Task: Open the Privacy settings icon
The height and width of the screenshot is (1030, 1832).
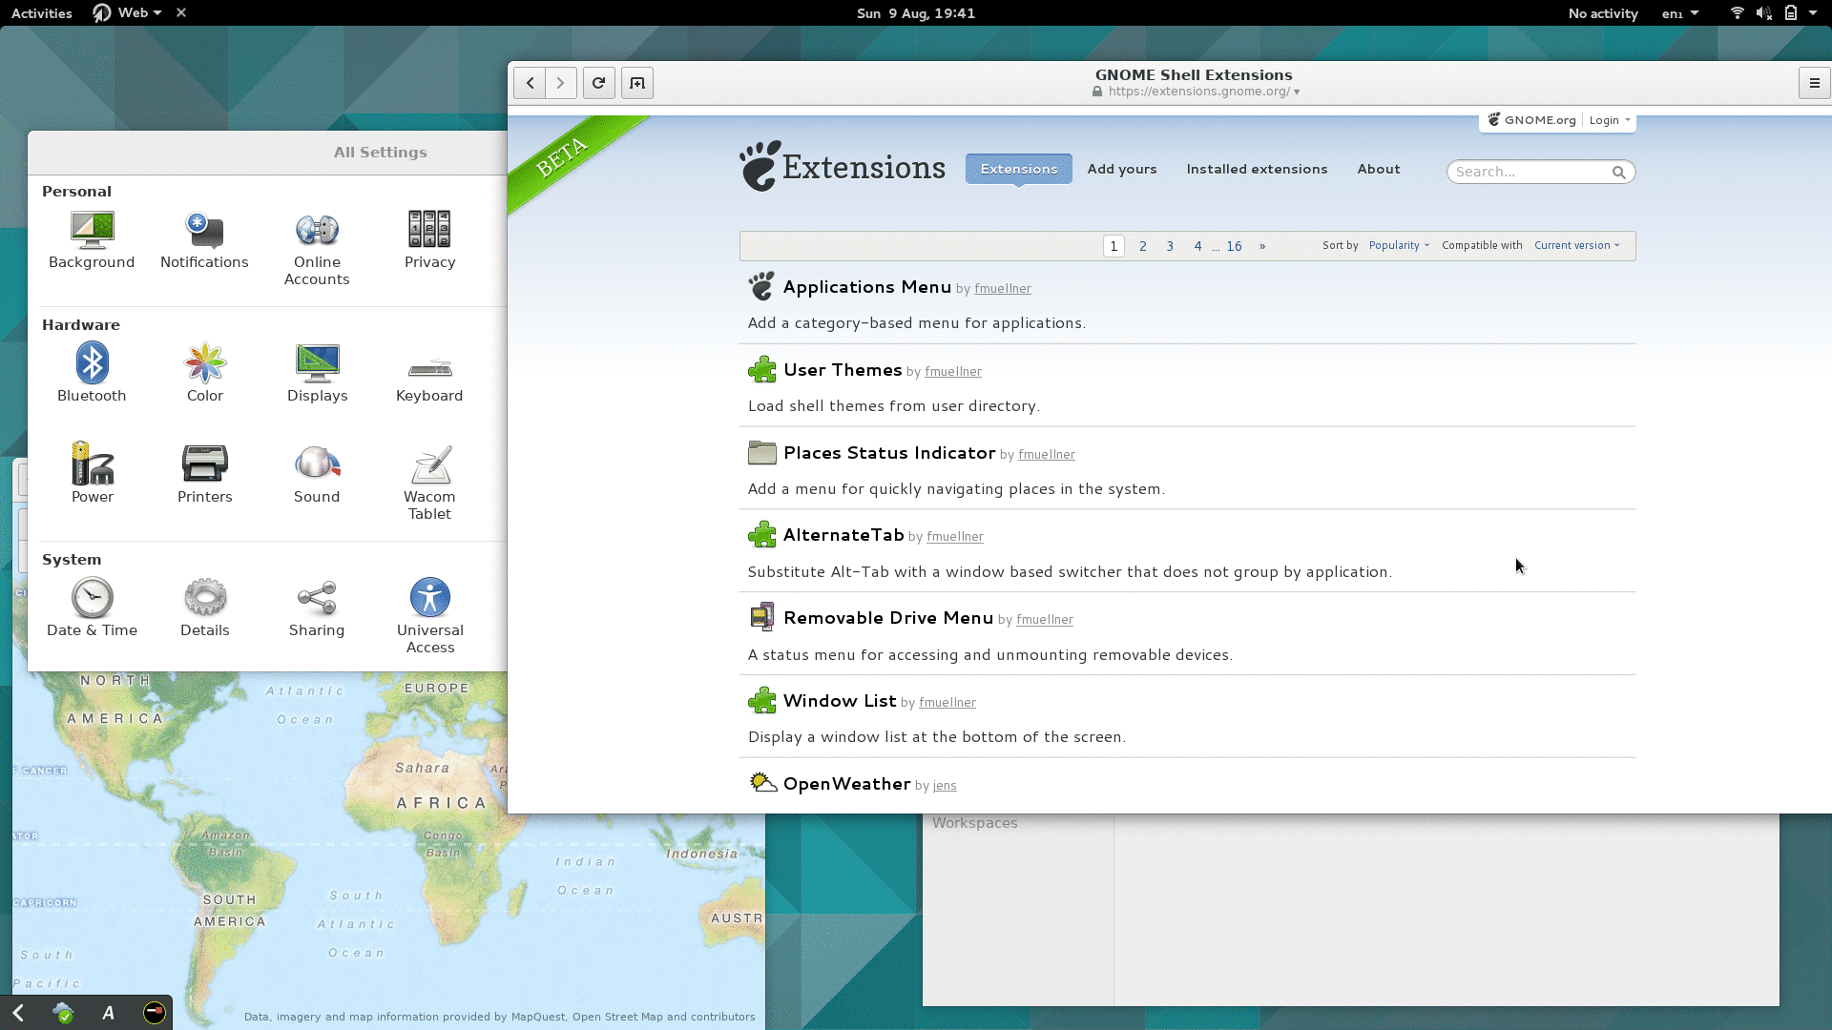Action: [429, 239]
